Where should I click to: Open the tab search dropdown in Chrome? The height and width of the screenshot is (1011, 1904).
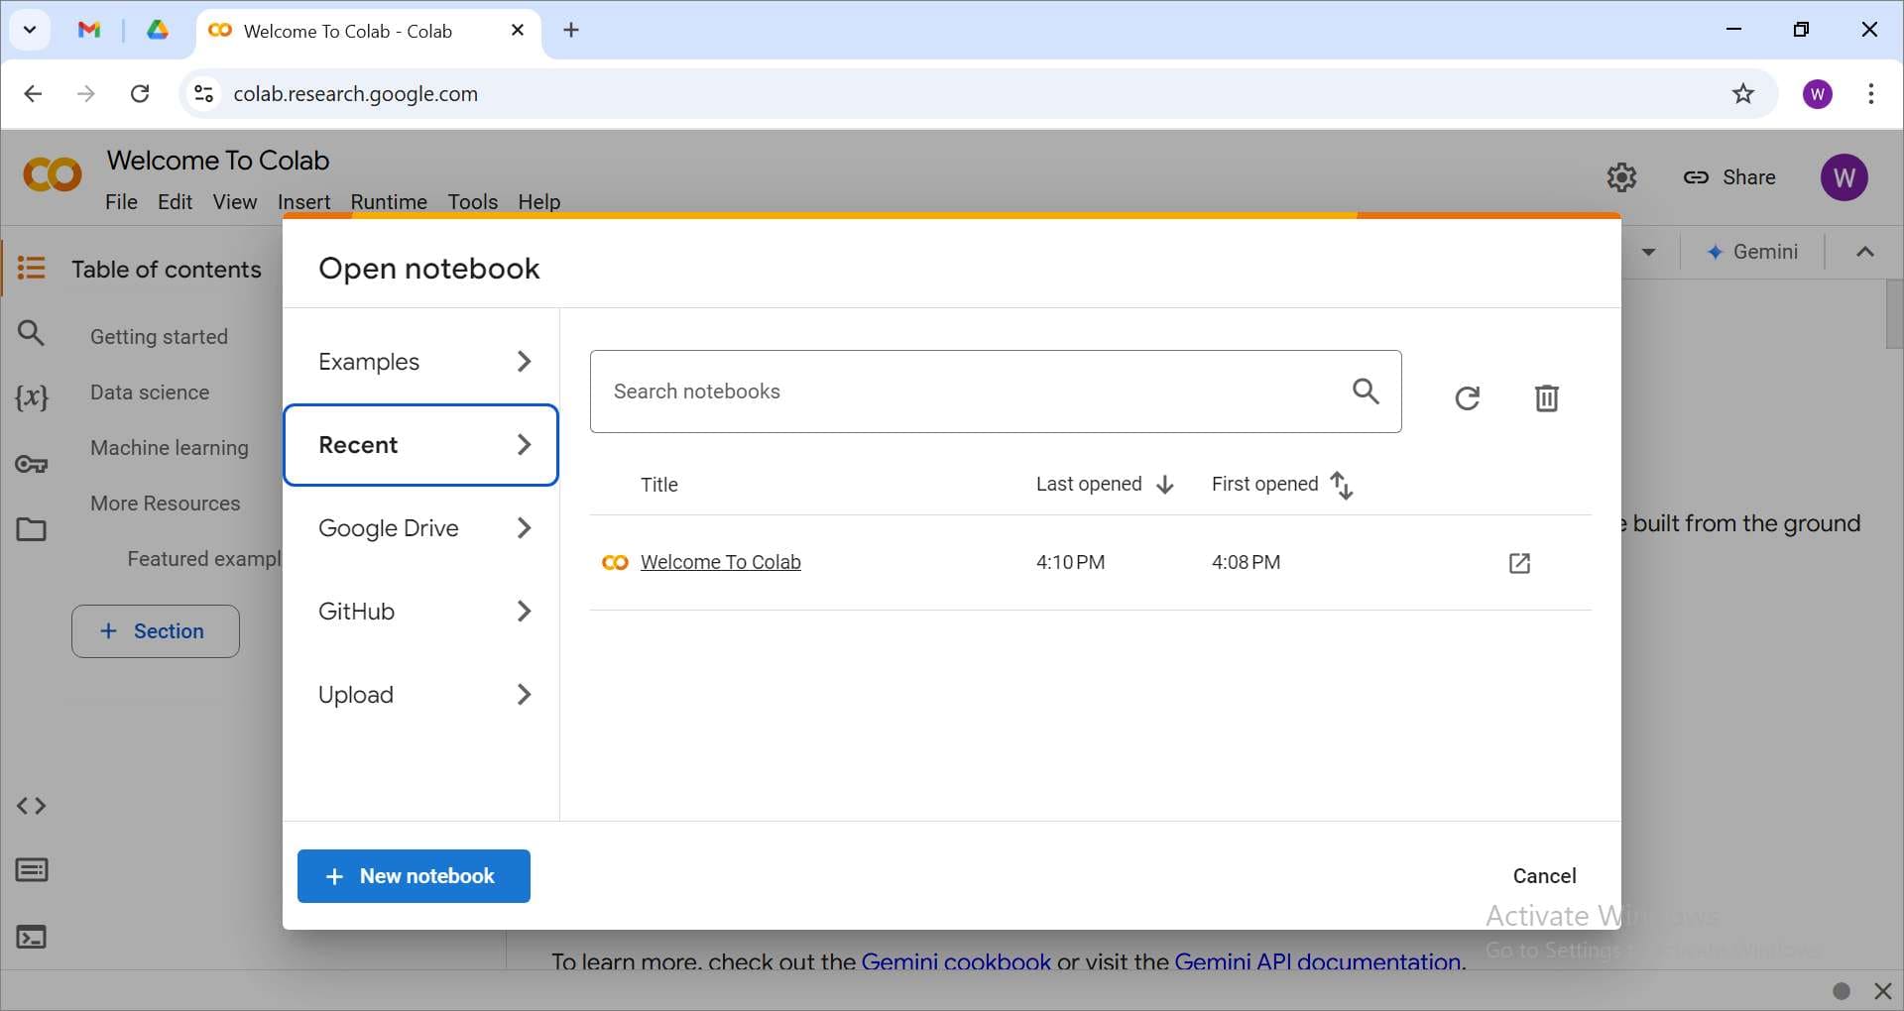pos(30,30)
